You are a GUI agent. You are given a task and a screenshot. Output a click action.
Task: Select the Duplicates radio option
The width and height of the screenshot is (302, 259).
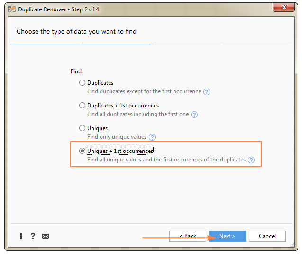(82, 83)
